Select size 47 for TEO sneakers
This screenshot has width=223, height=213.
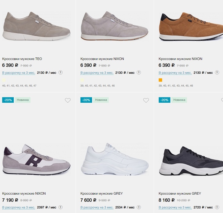(35, 86)
